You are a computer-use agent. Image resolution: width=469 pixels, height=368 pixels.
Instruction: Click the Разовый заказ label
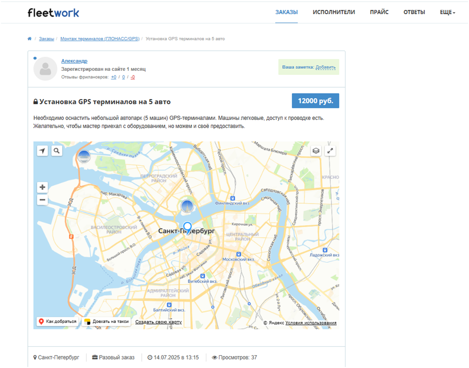(x=113, y=357)
